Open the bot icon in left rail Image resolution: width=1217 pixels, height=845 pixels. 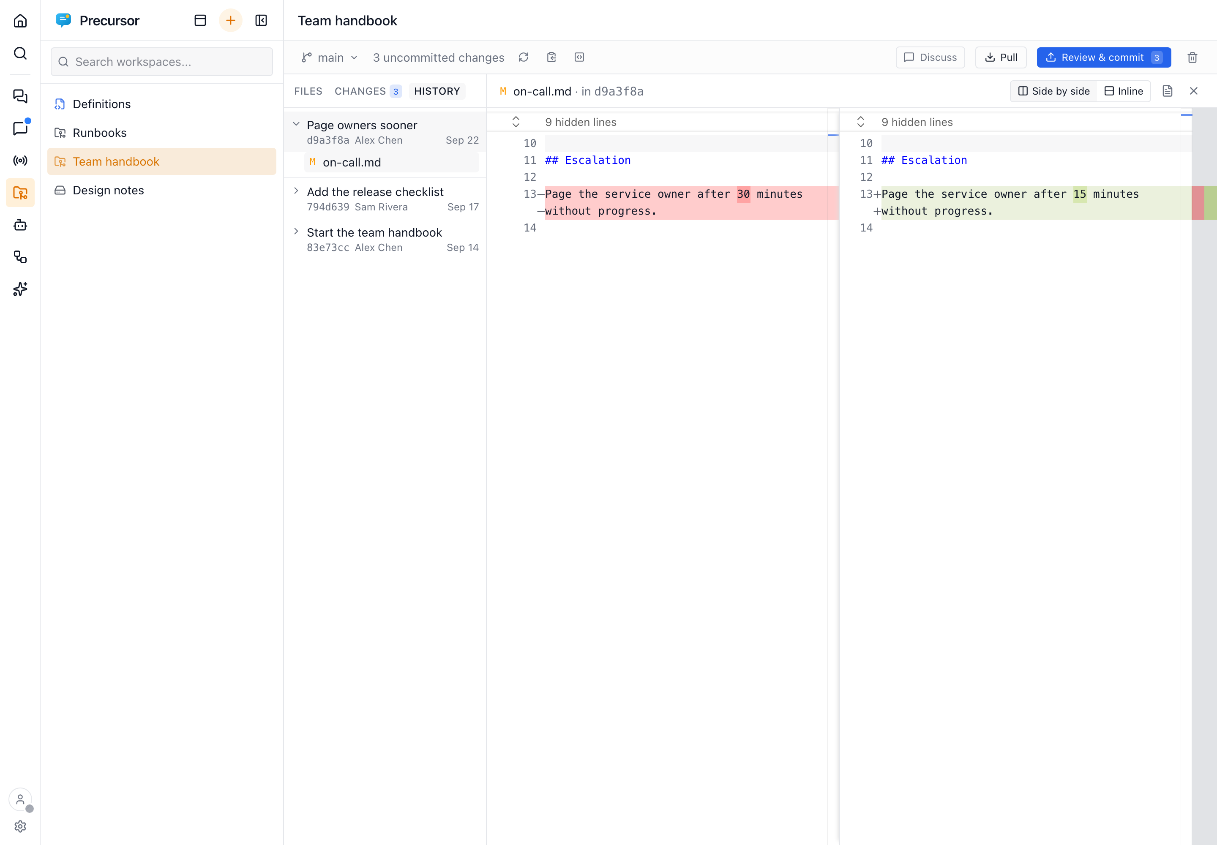point(20,225)
